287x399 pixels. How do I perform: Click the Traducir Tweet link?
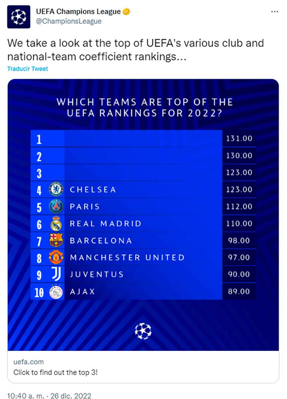(28, 69)
